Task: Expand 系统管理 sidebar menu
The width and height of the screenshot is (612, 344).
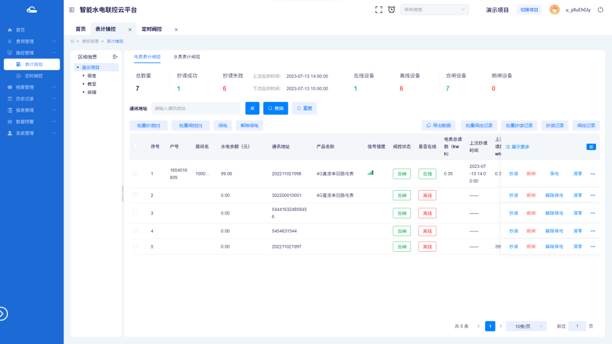Action: (x=32, y=133)
